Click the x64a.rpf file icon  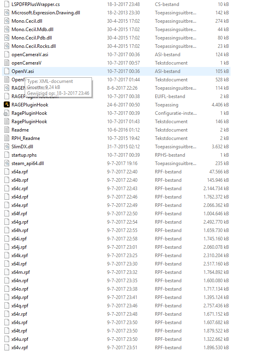click(7, 172)
